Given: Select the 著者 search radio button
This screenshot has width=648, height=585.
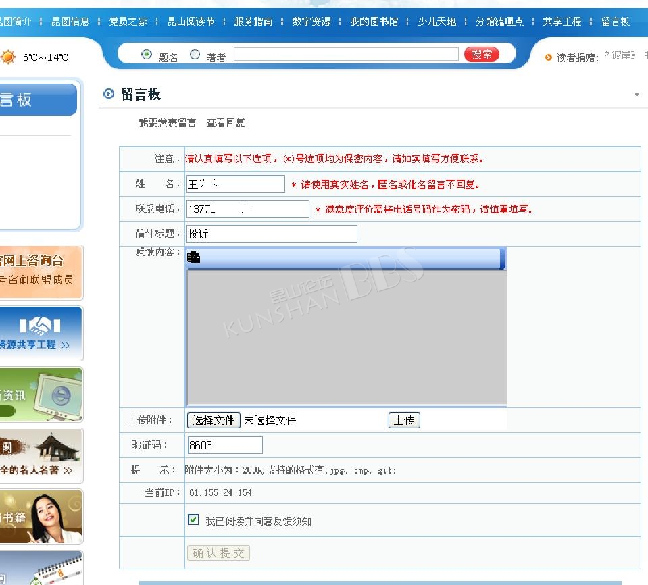Looking at the screenshot, I should [195, 55].
